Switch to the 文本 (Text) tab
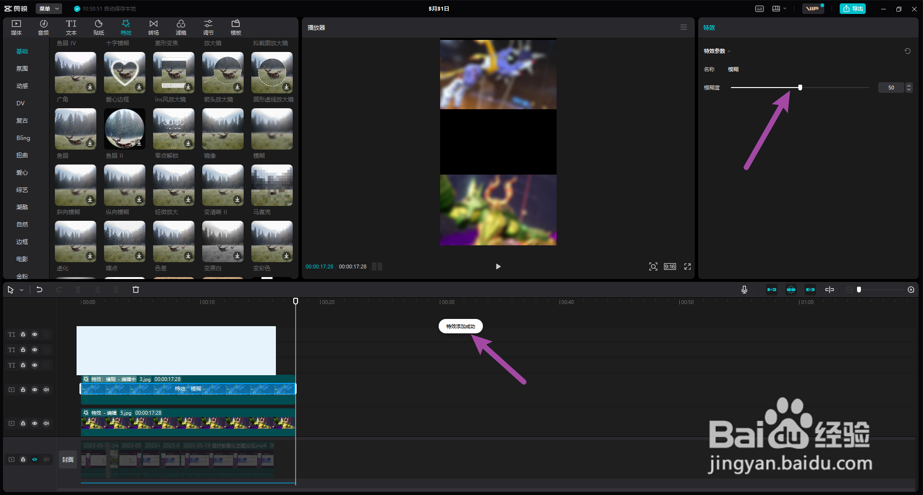 click(x=71, y=27)
